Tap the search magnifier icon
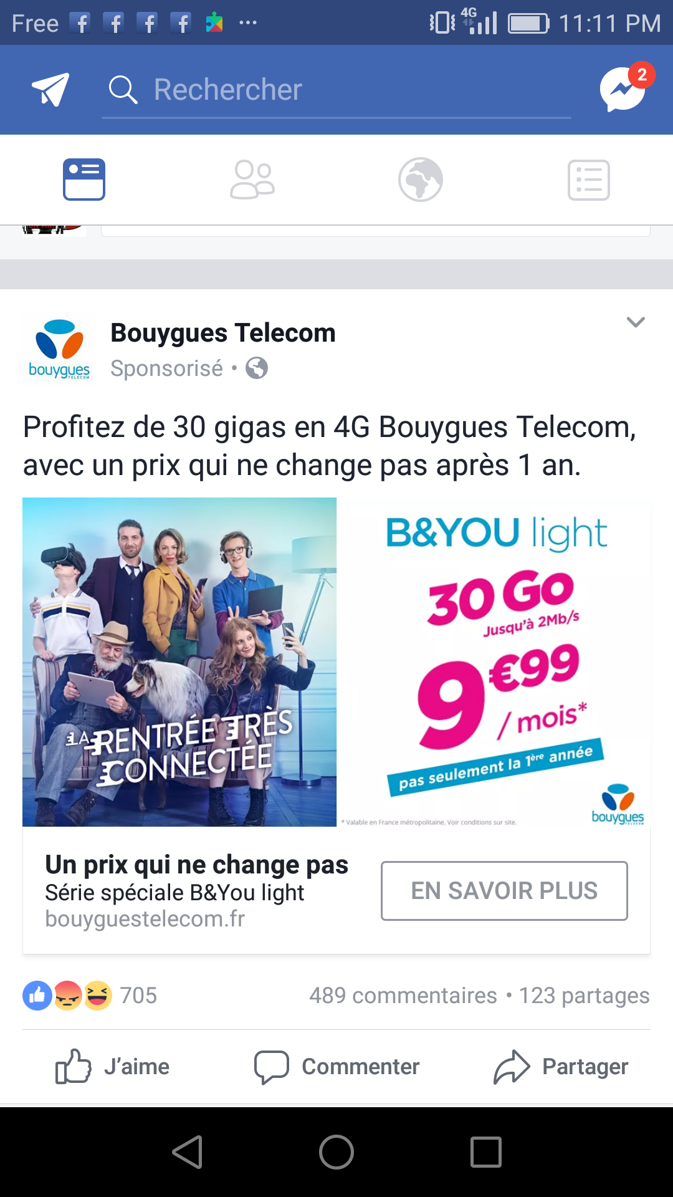Image resolution: width=673 pixels, height=1197 pixels. [x=123, y=90]
